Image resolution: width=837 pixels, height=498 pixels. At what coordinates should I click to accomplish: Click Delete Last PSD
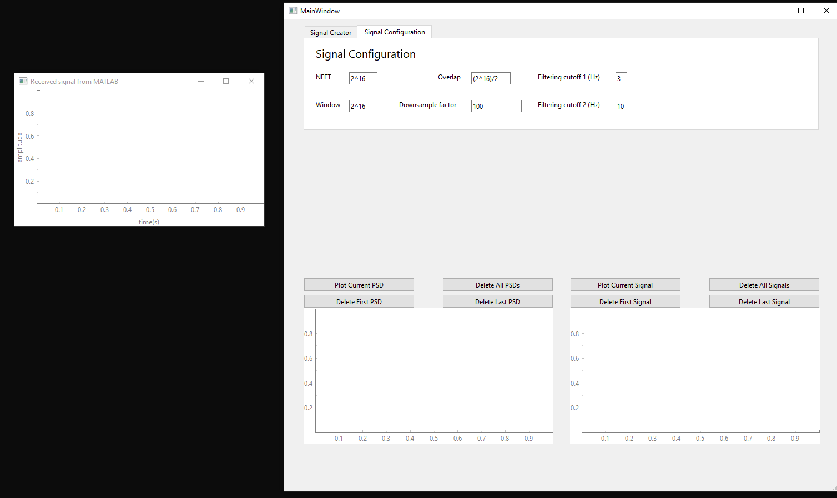pyautogui.click(x=497, y=301)
